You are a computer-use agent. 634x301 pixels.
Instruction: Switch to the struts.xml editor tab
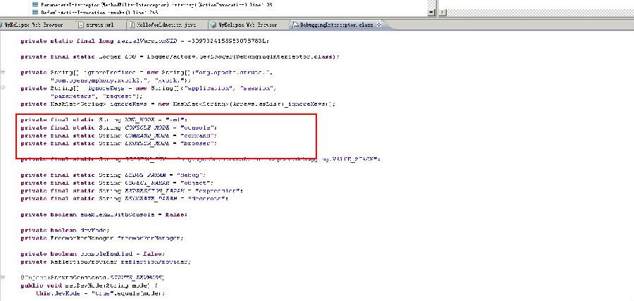tap(96, 25)
